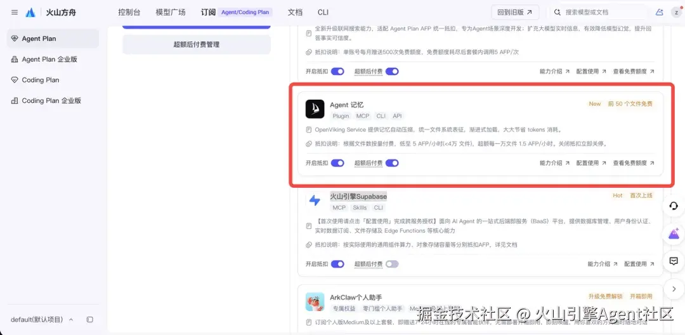
Task: Open the user avatar Z
Action: (x=676, y=12)
